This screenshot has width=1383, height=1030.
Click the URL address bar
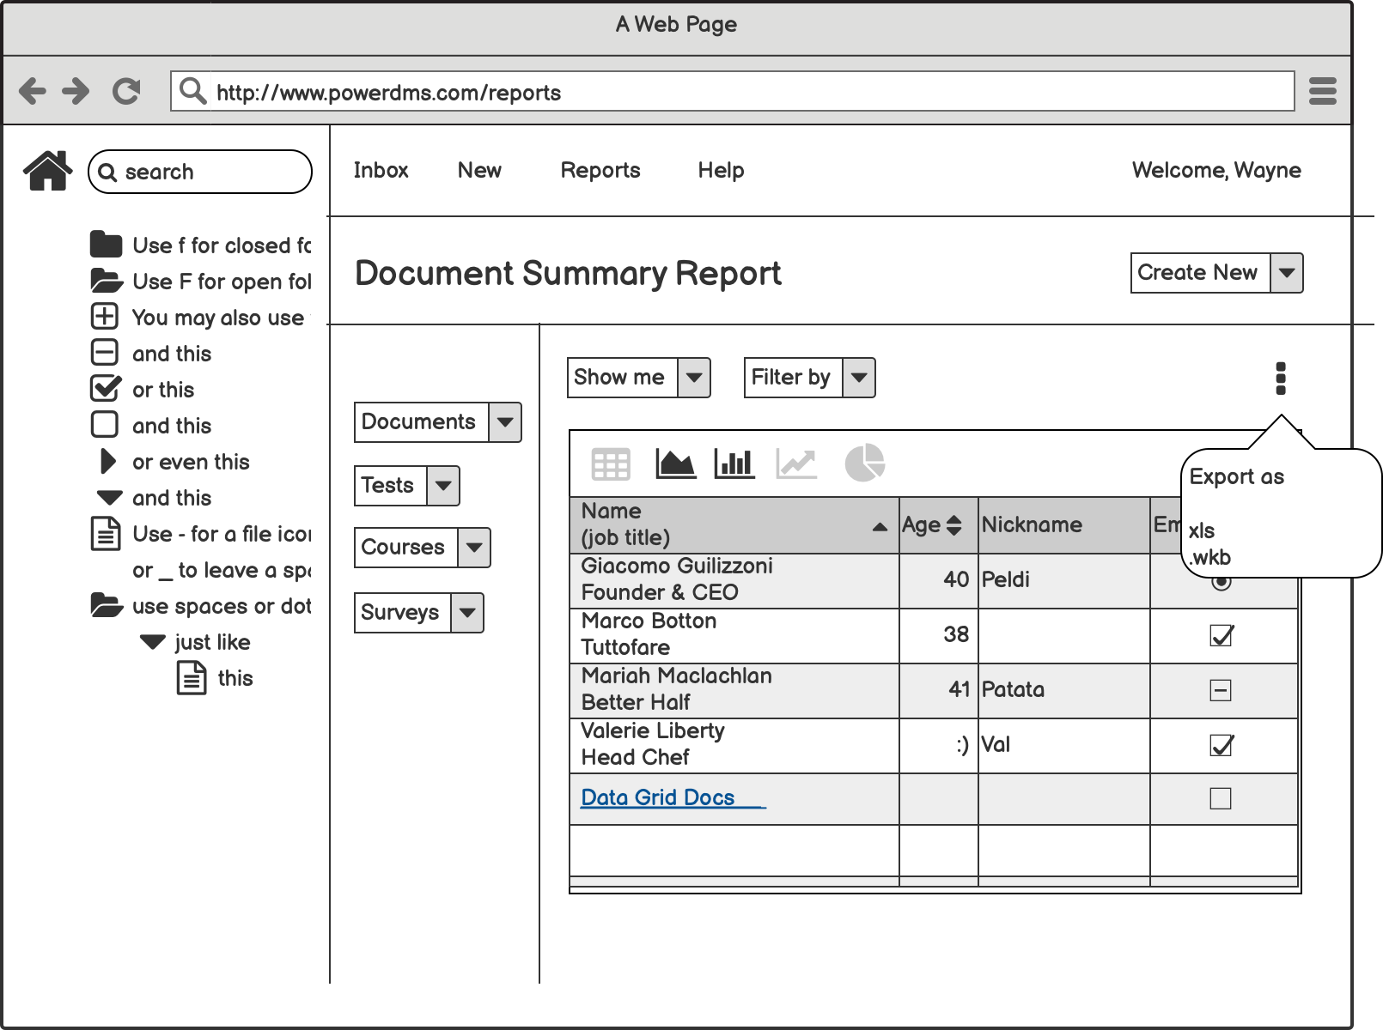point(733,91)
